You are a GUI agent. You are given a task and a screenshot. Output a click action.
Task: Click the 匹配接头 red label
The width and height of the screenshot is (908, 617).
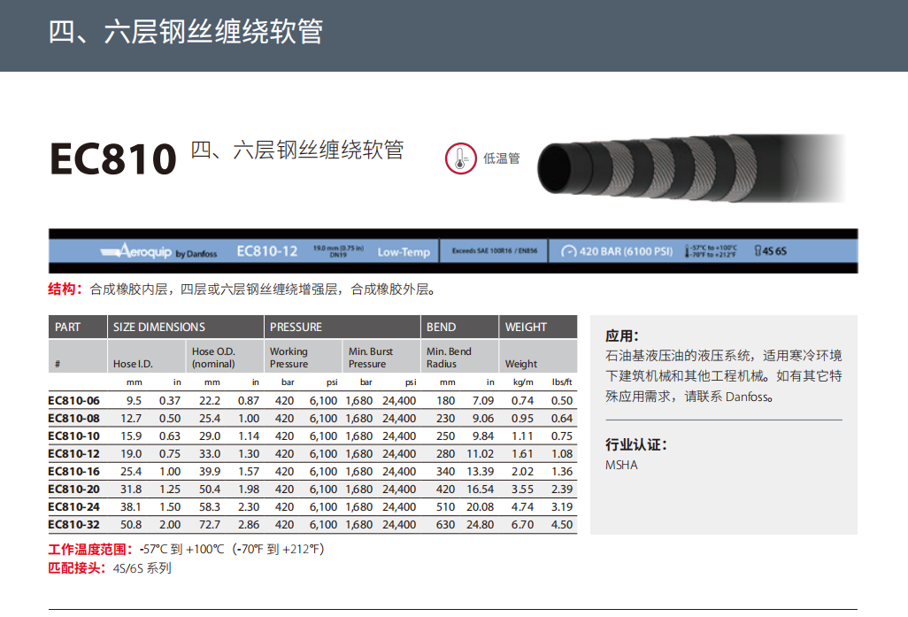(x=78, y=568)
